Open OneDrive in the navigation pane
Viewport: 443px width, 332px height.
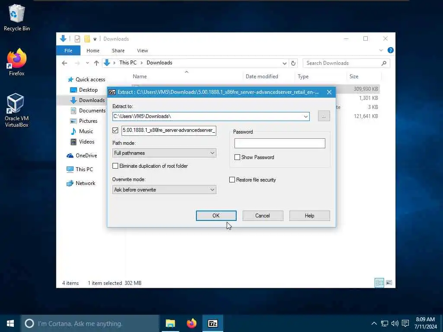click(x=82, y=156)
